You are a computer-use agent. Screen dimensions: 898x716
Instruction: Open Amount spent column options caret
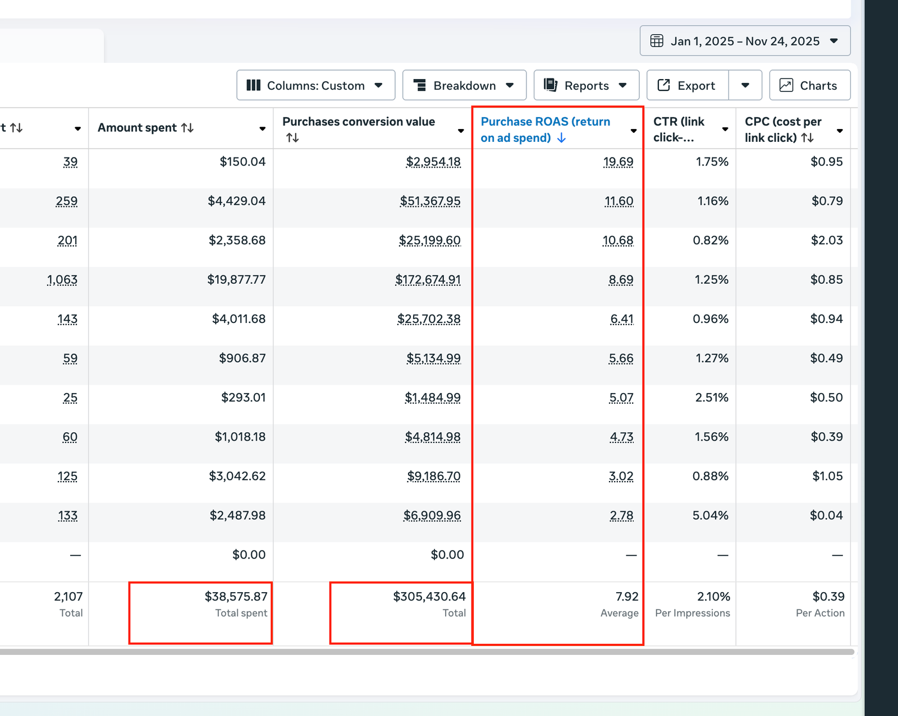click(262, 129)
